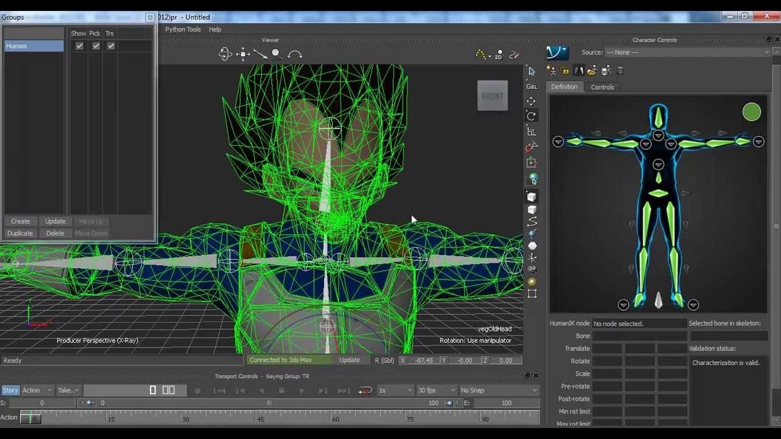Select the Roll camera tool

pyautogui.click(x=295, y=54)
